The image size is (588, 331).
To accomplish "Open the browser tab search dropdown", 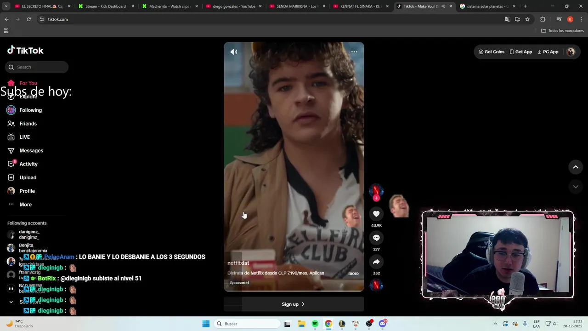I will coord(6,6).
